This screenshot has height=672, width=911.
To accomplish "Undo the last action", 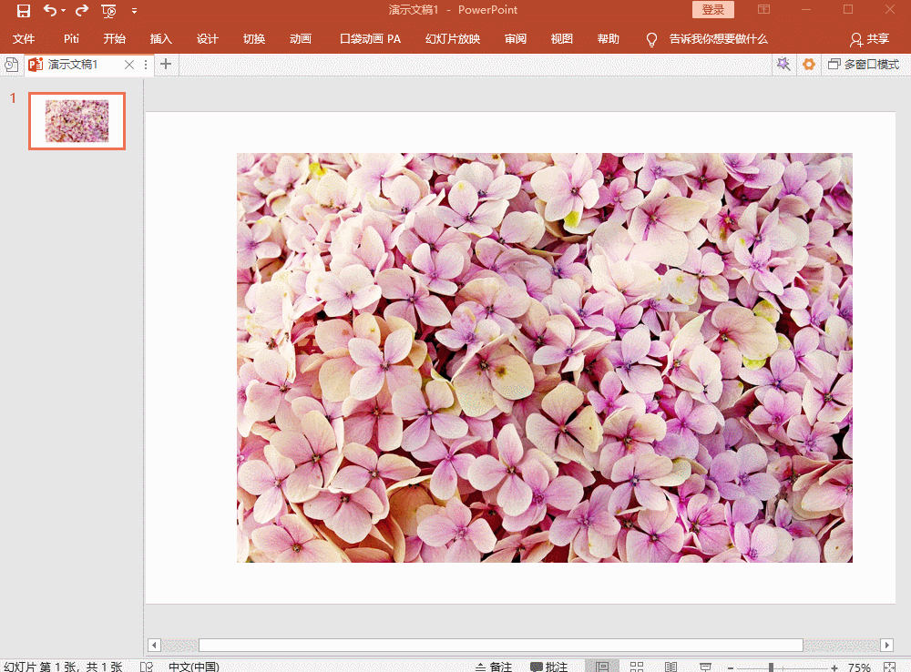I will click(x=49, y=11).
